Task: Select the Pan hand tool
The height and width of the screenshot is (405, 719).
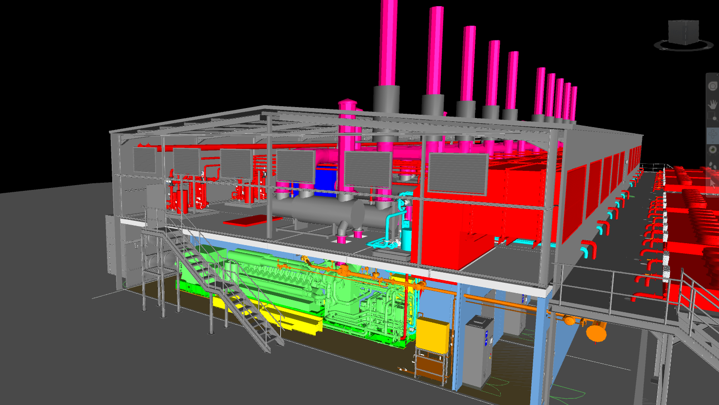Action: (712, 104)
